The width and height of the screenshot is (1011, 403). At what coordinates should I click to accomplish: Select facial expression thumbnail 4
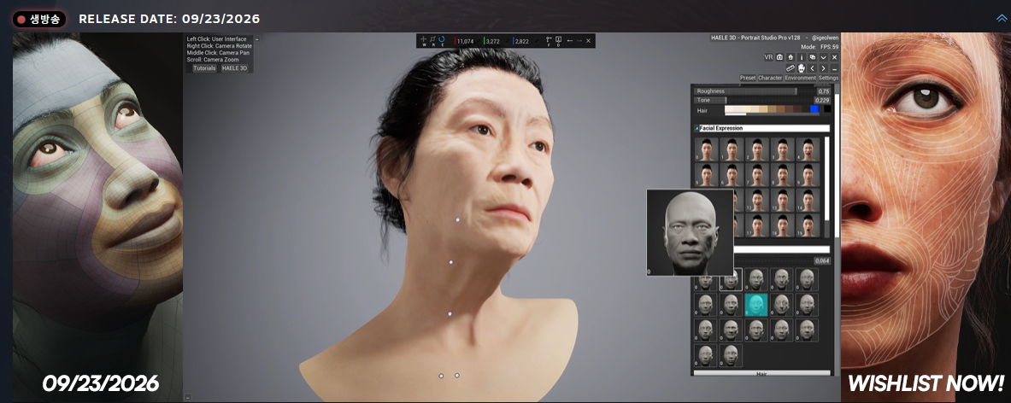[808, 149]
